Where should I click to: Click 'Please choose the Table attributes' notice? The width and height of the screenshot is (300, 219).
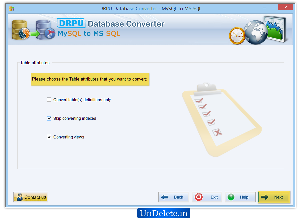pos(90,79)
